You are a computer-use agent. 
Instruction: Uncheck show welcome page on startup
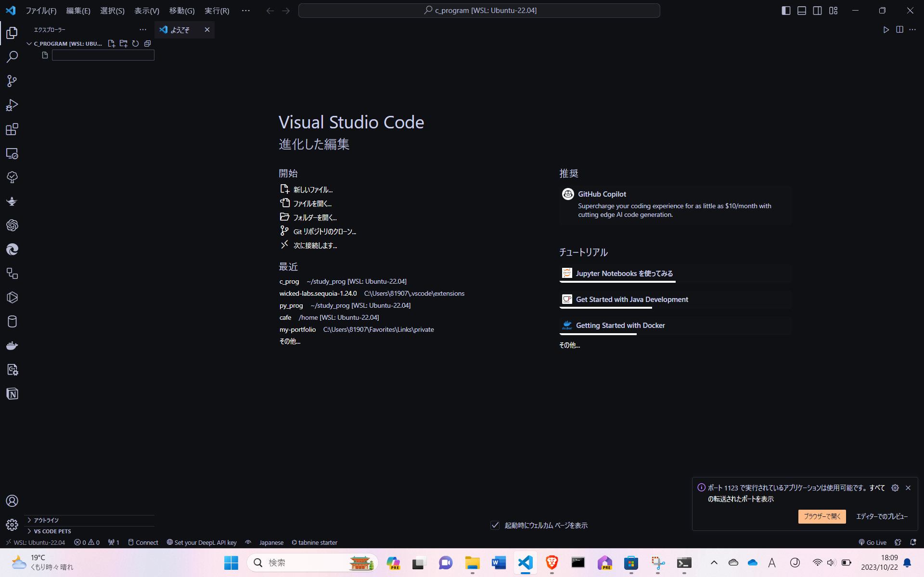[x=495, y=525]
